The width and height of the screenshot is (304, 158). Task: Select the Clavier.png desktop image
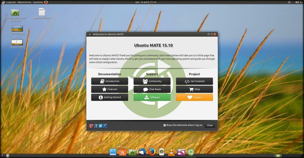coord(17,44)
